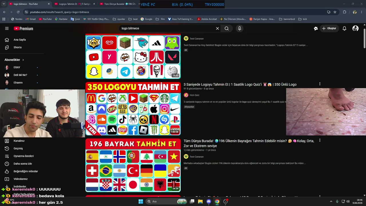
Task: Open the 'kick' bookmark folder
Action: 303,19
